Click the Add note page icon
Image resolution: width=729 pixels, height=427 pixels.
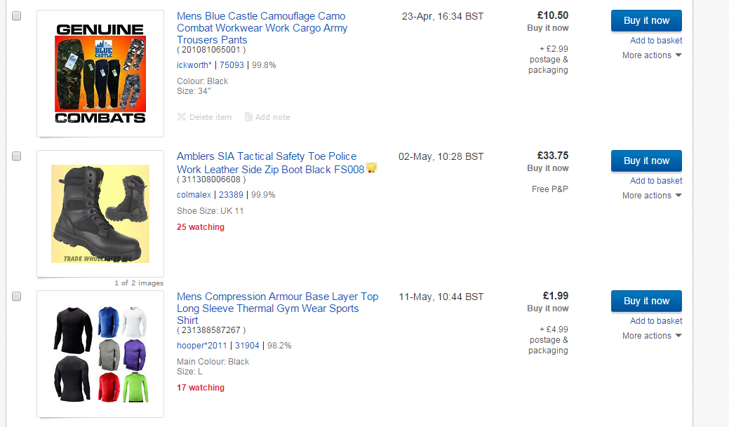click(x=249, y=116)
